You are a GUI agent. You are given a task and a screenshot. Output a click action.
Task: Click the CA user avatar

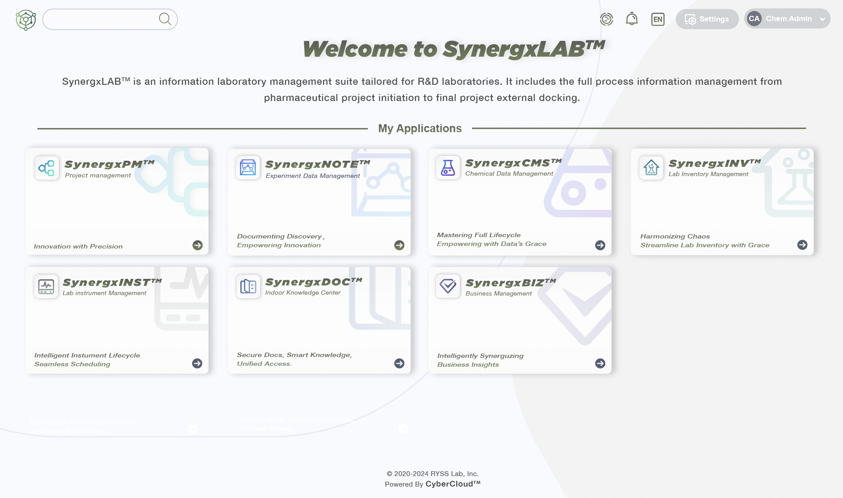[x=754, y=18]
